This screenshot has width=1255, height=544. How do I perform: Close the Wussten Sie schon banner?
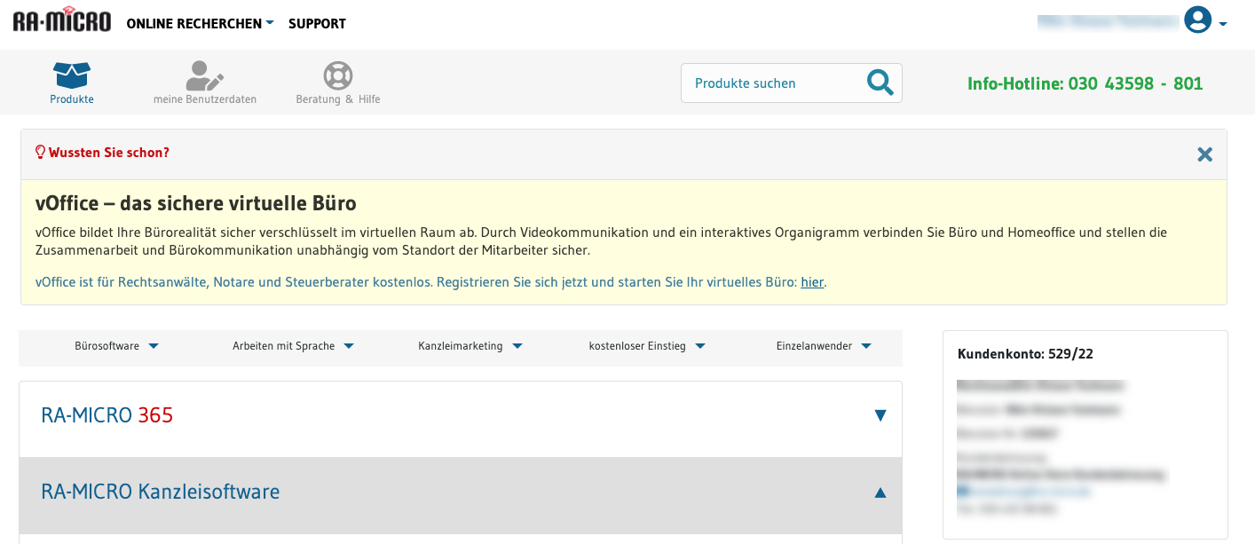pyautogui.click(x=1204, y=154)
